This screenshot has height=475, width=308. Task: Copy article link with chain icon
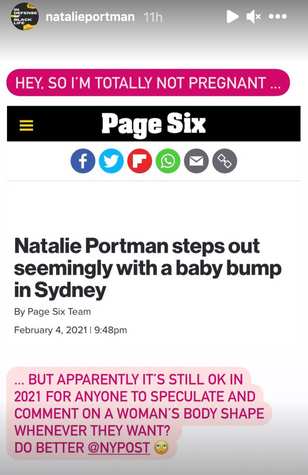click(224, 161)
